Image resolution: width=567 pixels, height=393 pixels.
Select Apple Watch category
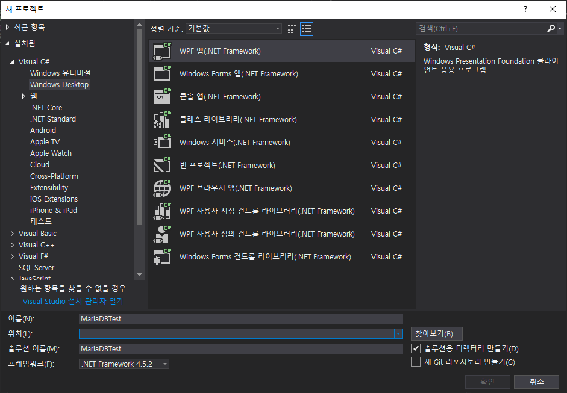pyautogui.click(x=51, y=153)
